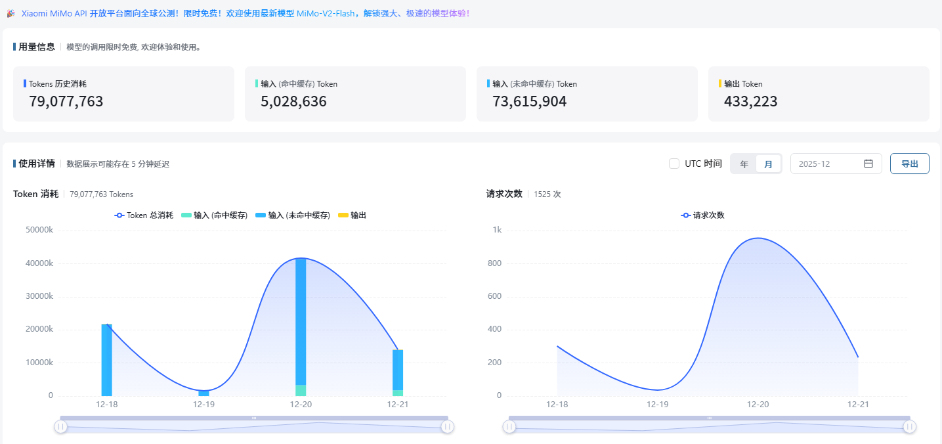Select the 月 view tab
Image resolution: width=942 pixels, height=444 pixels.
click(768, 163)
